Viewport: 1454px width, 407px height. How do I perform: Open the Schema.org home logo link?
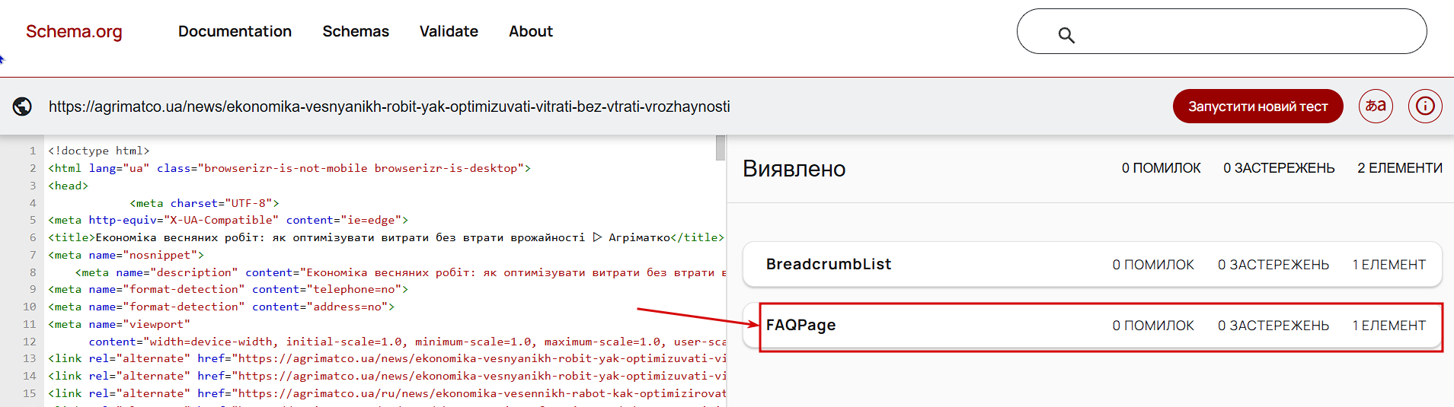74,31
